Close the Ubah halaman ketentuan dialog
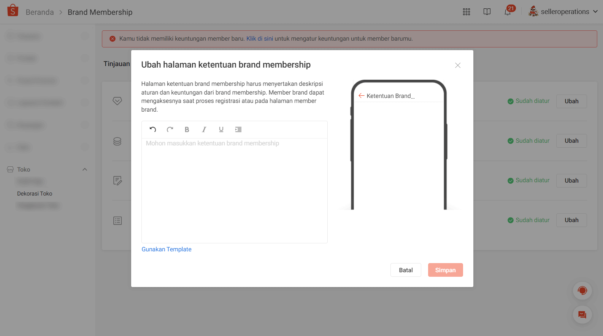Image resolution: width=603 pixels, height=336 pixels. tap(458, 65)
